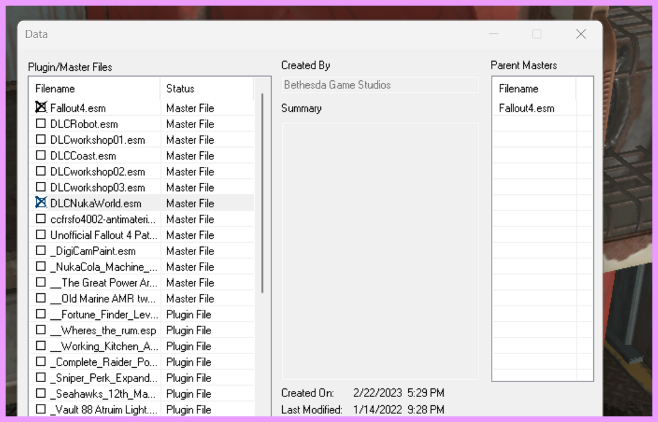The image size is (658, 422).
Task: Enable _Complete_Raider_Po checkbox
Action: 41,362
